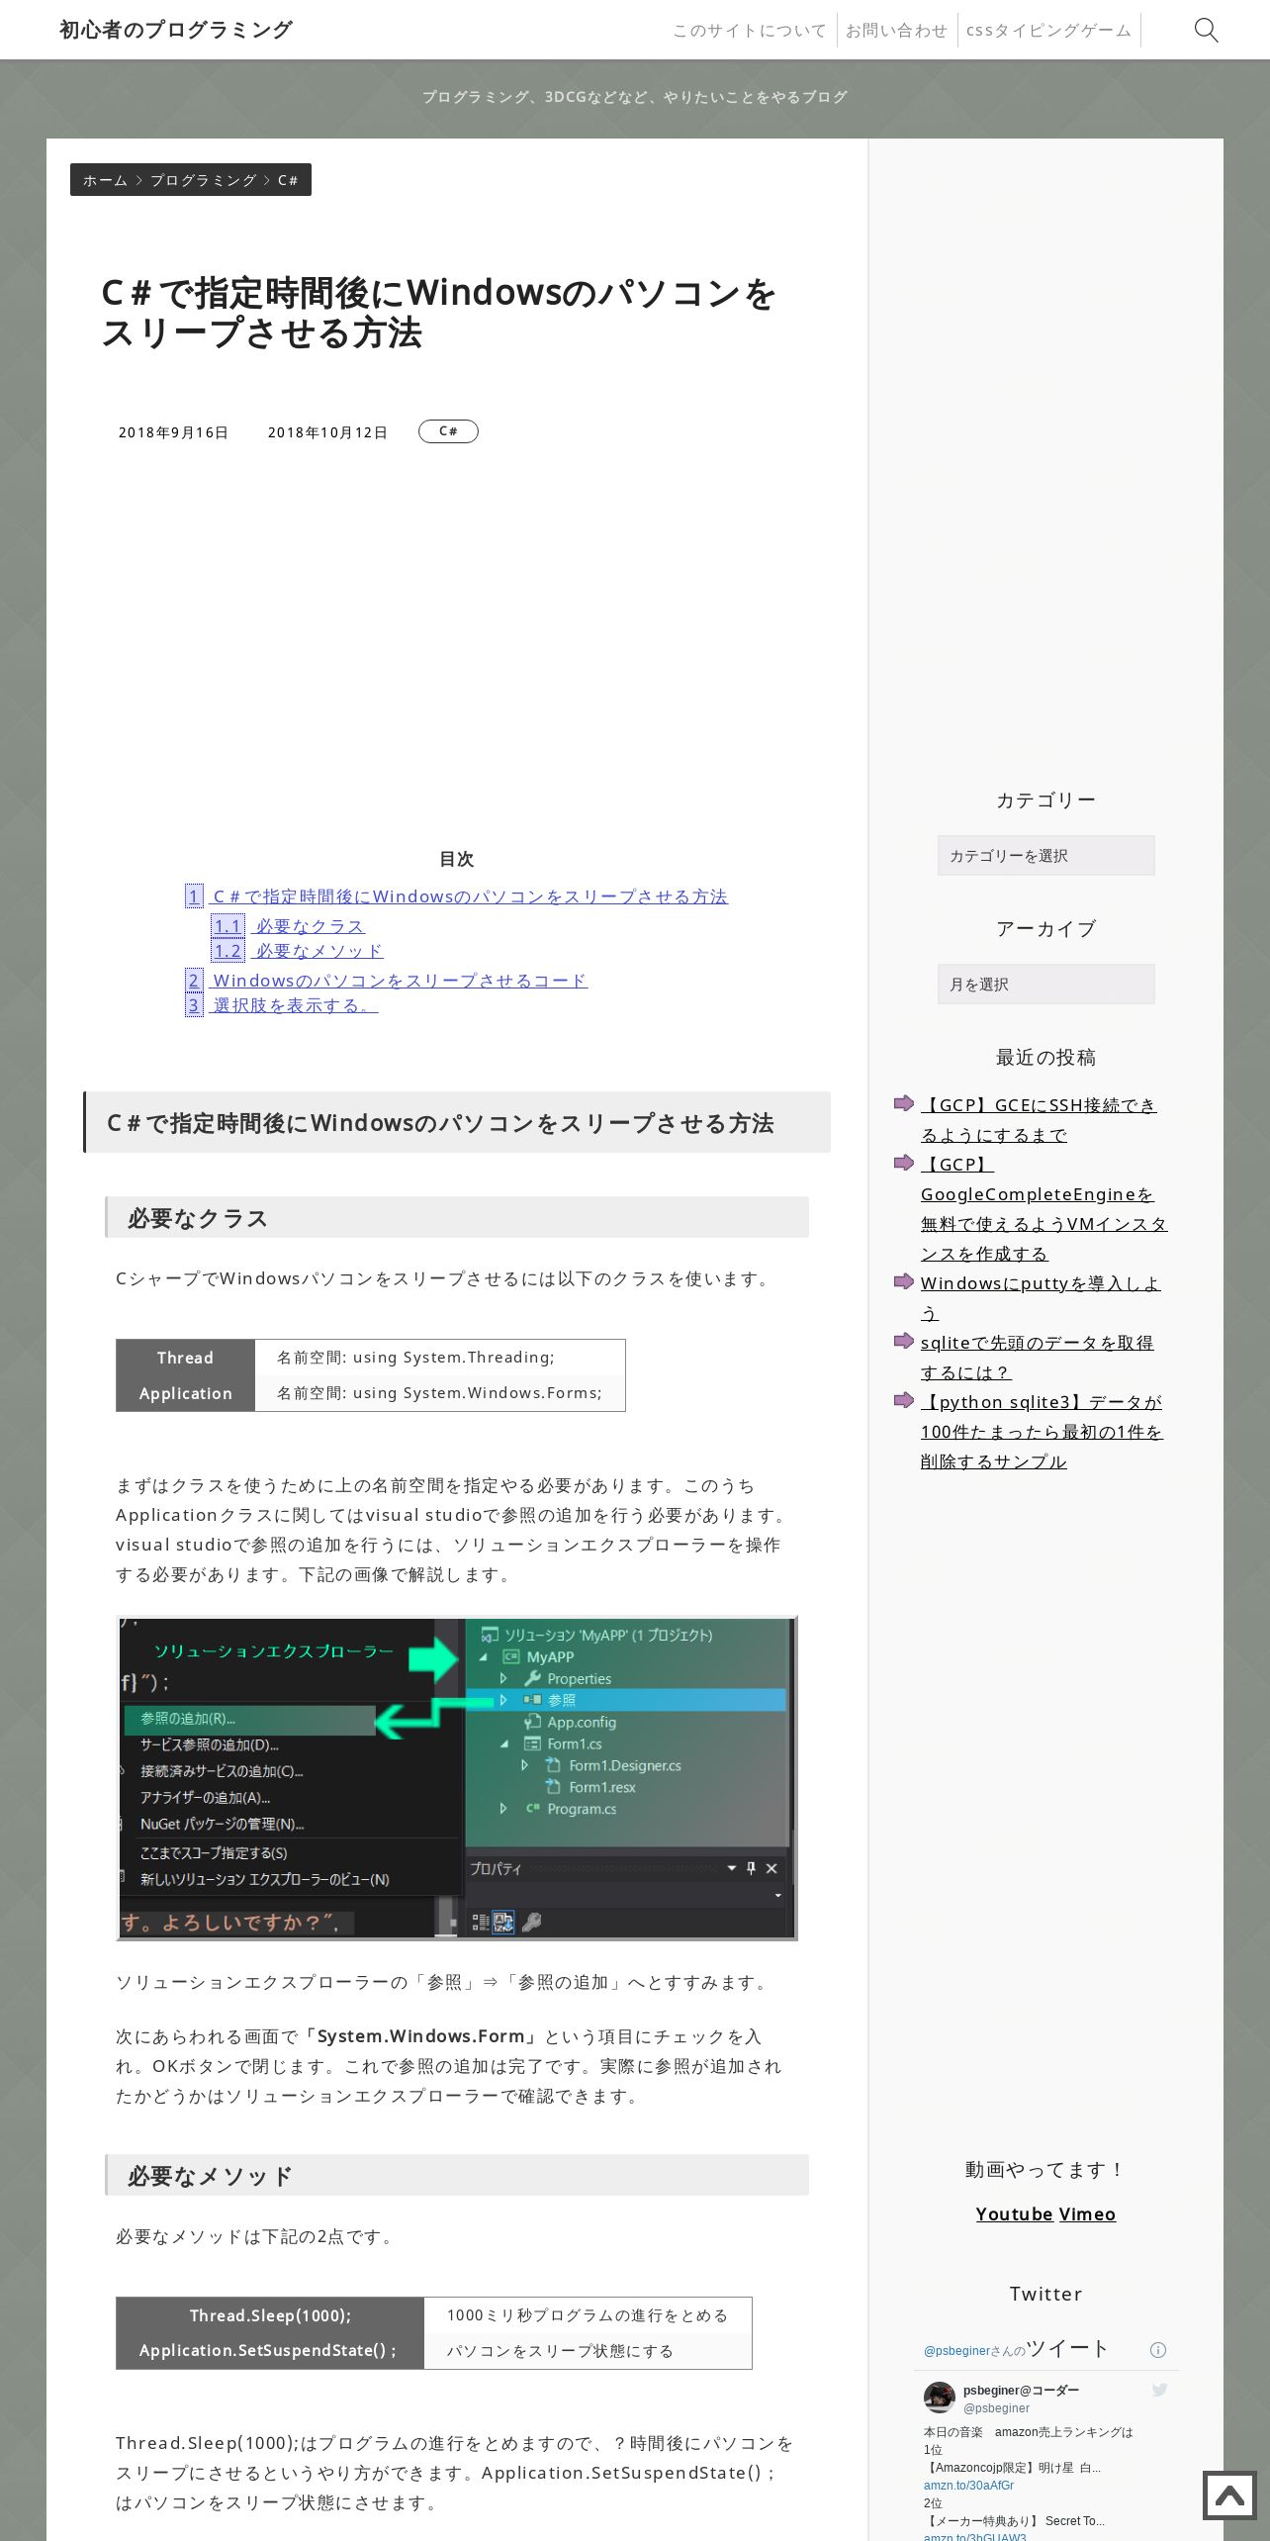Open このサイトについて menu item
Viewport: 1270px width, 2541px height.
click(x=749, y=30)
